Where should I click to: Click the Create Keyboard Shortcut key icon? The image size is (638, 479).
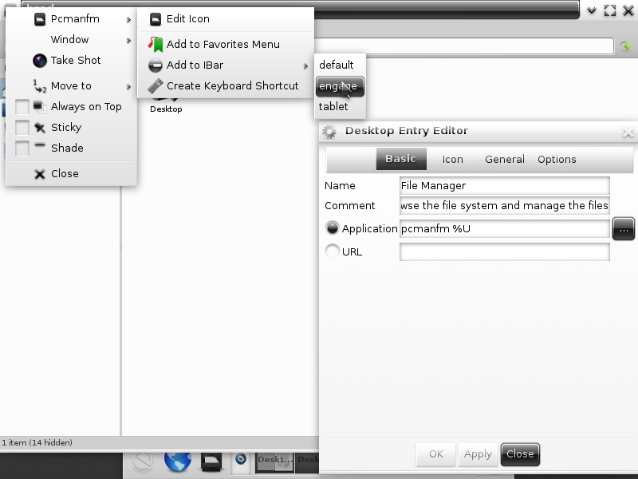point(156,86)
